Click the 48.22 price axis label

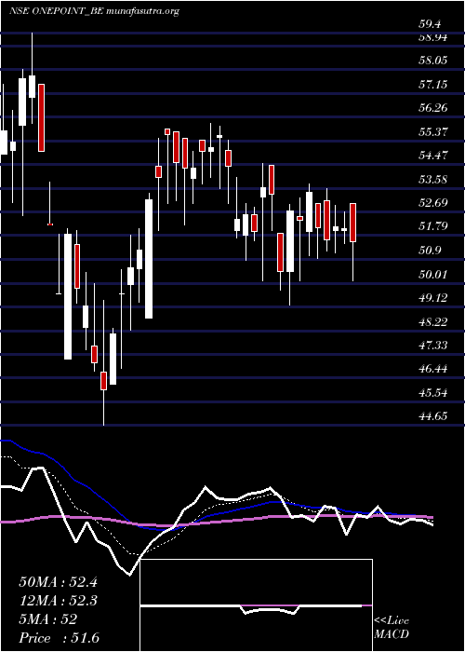(x=433, y=322)
